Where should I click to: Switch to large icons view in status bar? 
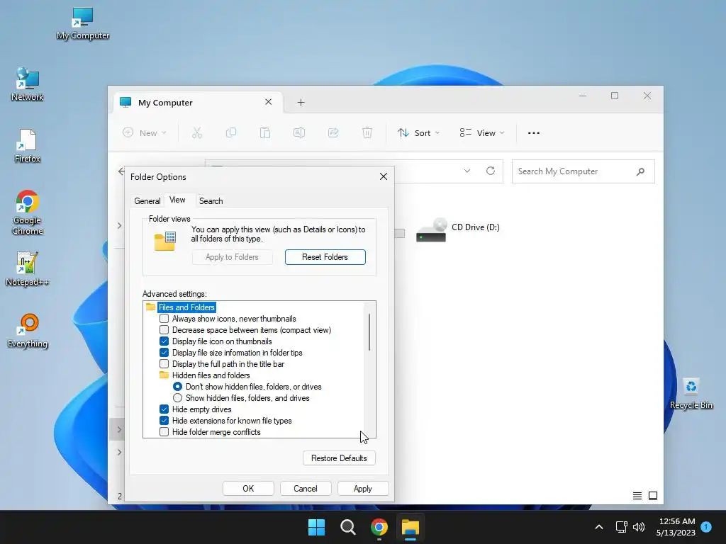coord(653,496)
